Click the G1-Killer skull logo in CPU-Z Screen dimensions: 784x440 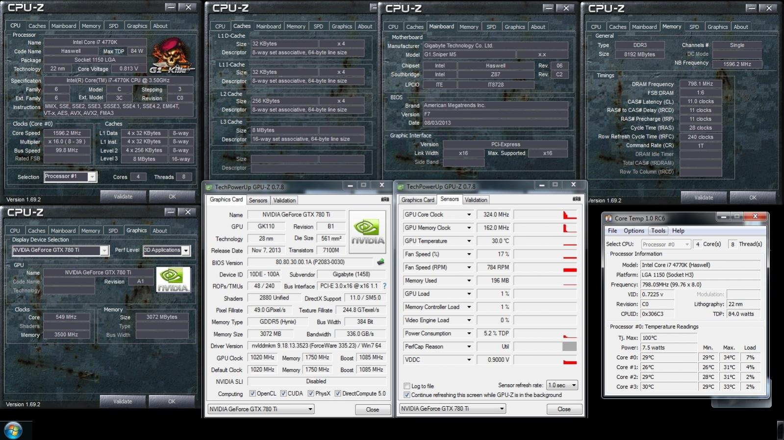pos(171,55)
